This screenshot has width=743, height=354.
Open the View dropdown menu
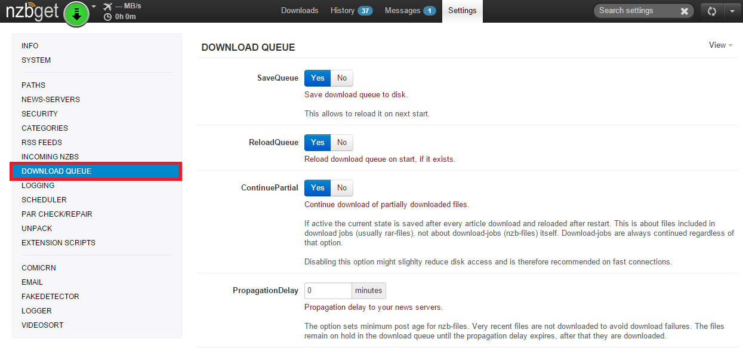click(x=720, y=45)
